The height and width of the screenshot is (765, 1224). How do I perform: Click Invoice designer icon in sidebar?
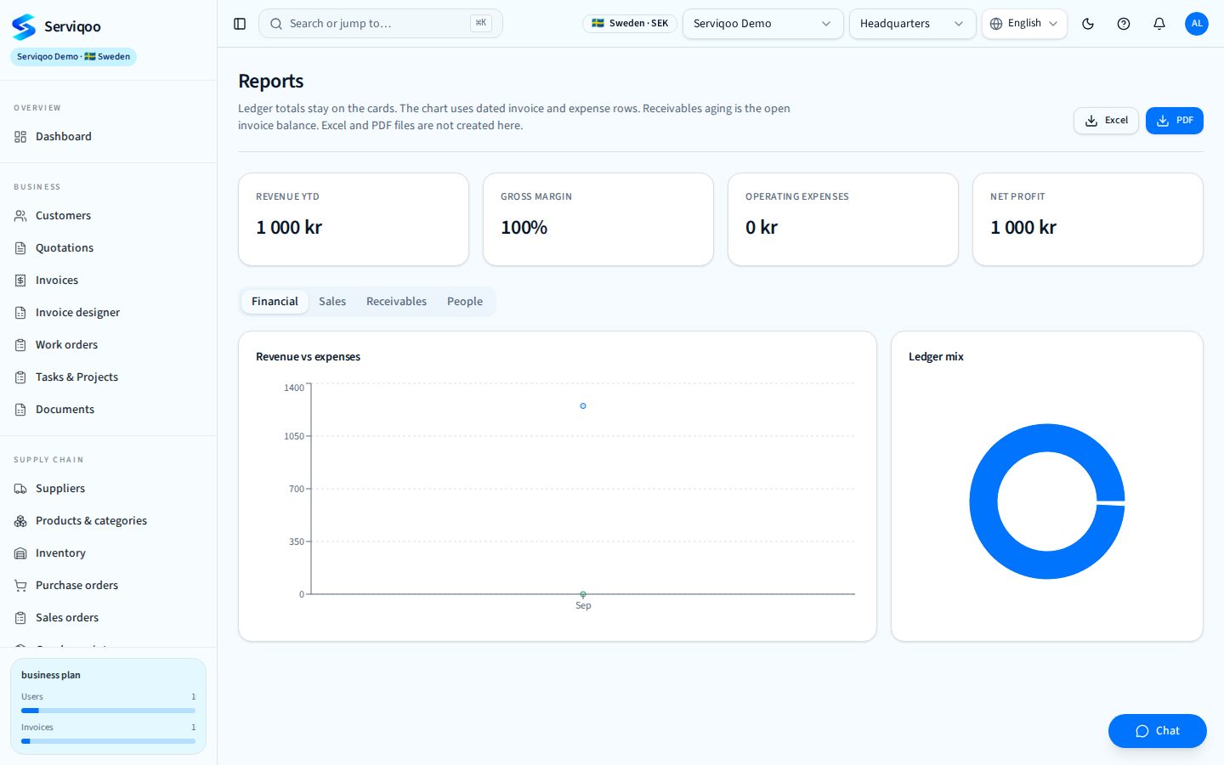pos(20,313)
